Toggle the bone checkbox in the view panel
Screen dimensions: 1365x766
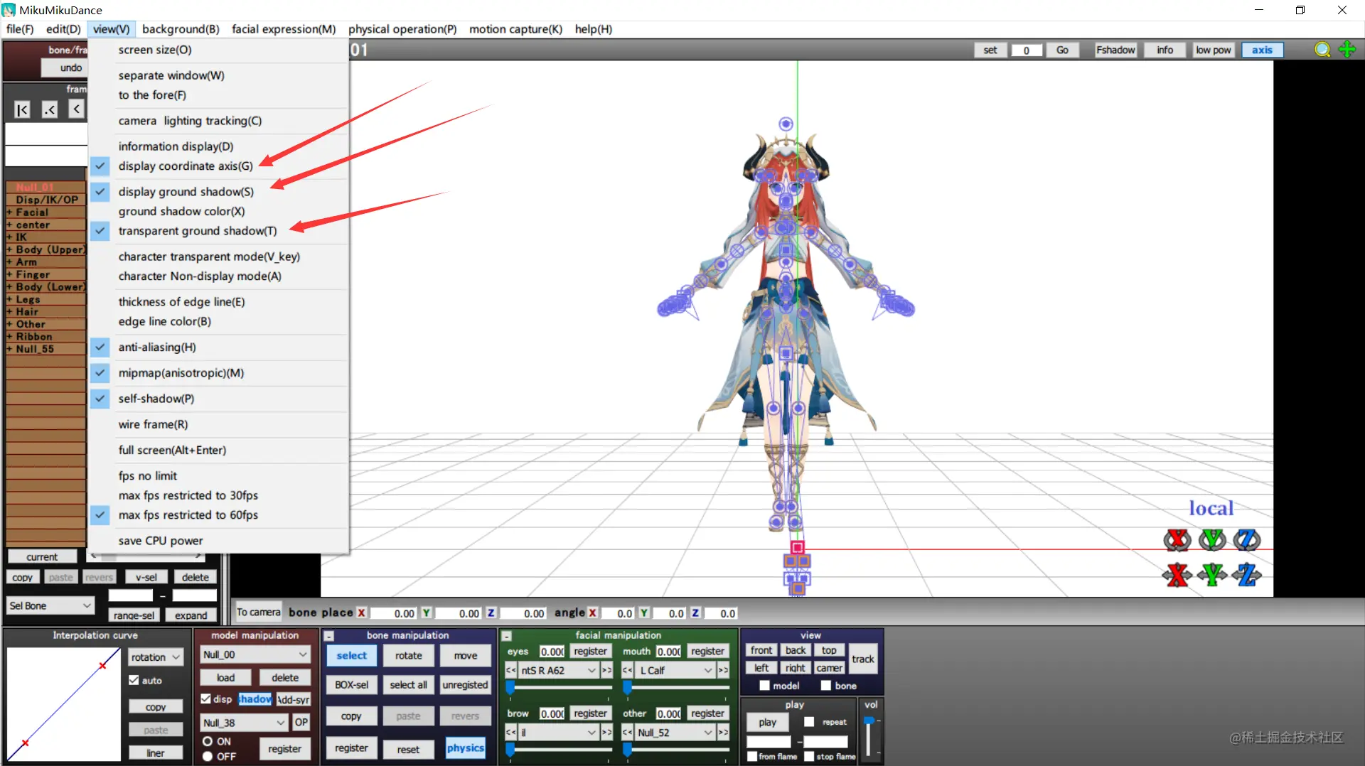point(826,686)
